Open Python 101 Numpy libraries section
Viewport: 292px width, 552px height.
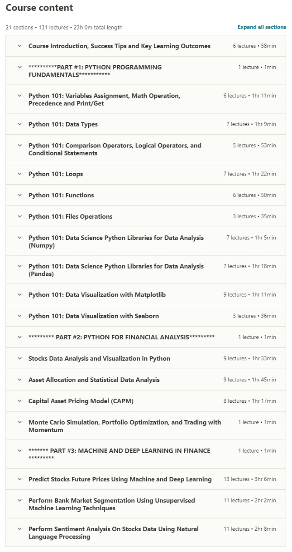click(x=116, y=241)
